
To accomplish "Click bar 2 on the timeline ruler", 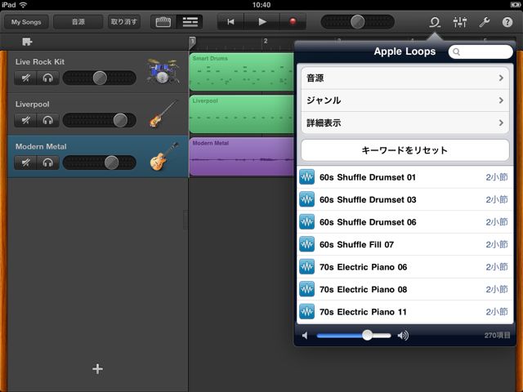I will click(x=266, y=41).
